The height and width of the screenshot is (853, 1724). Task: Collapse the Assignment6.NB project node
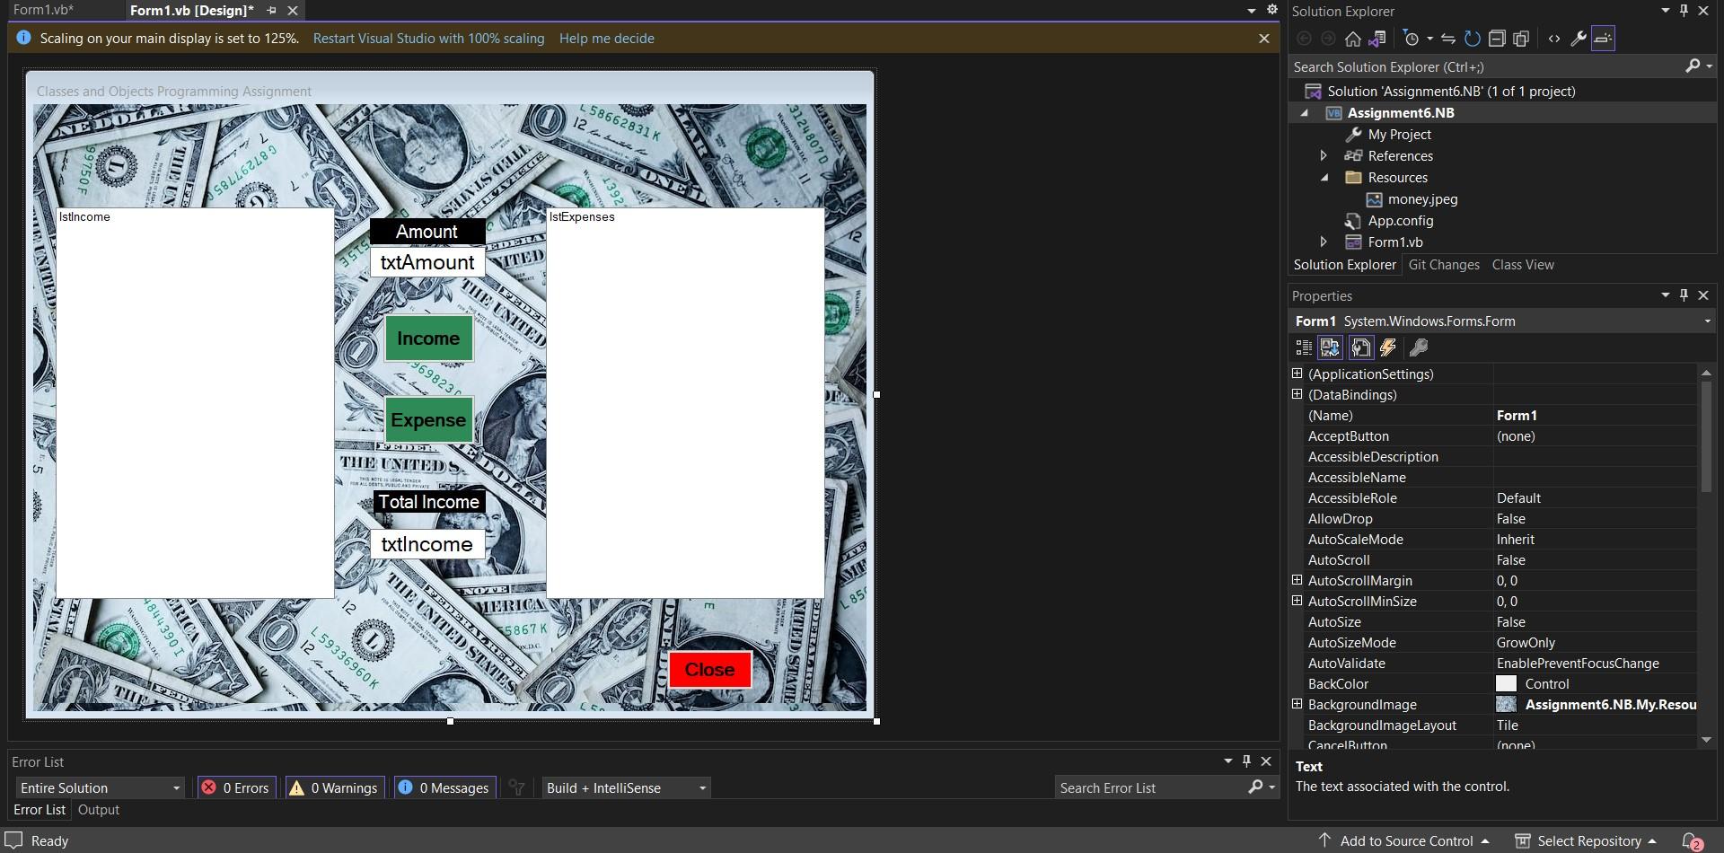pos(1305,113)
